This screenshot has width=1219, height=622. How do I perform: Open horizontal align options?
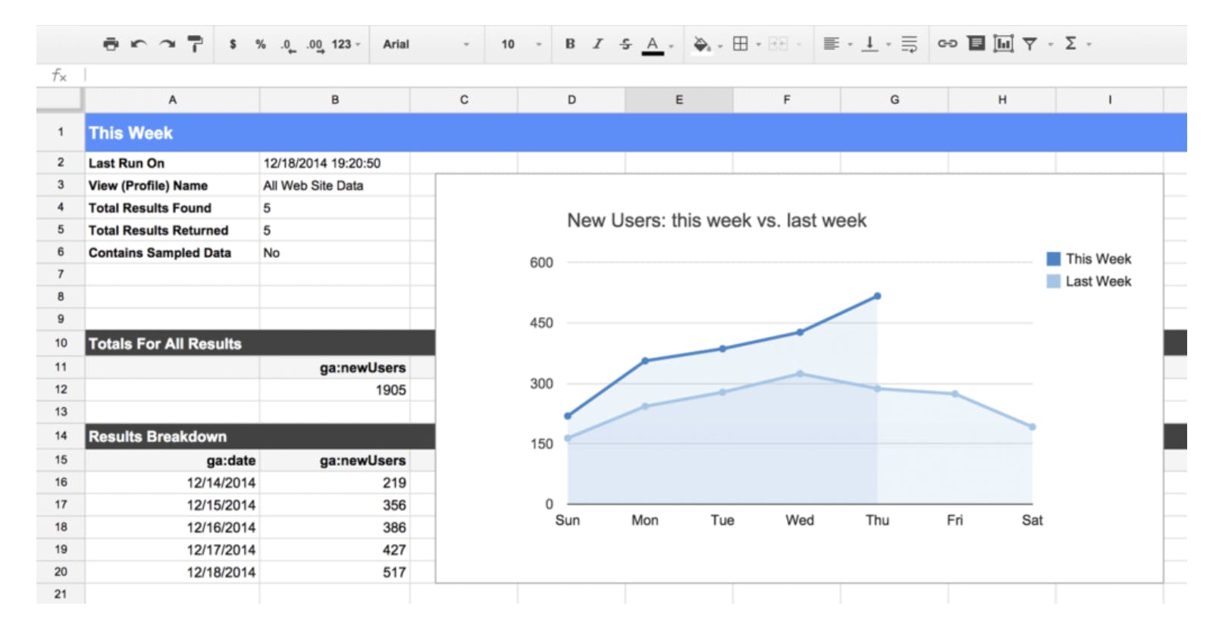(x=832, y=44)
